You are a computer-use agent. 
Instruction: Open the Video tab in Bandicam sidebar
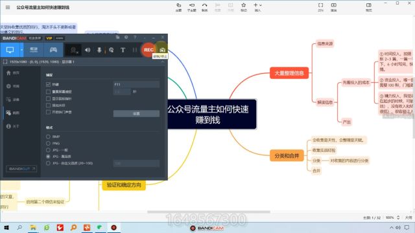[x=13, y=100]
